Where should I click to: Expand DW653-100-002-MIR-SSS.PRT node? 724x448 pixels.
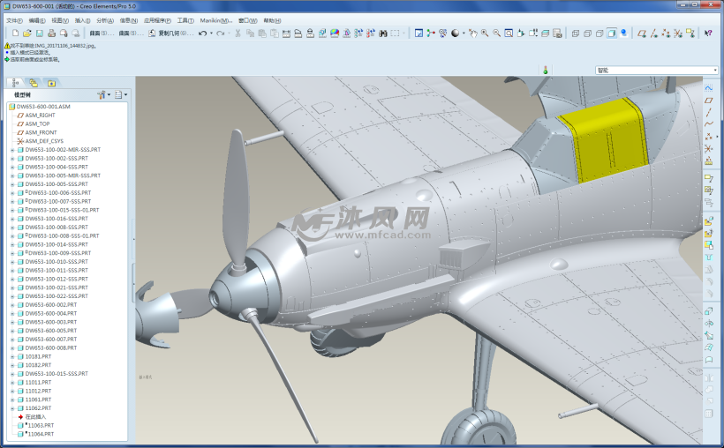(12, 150)
